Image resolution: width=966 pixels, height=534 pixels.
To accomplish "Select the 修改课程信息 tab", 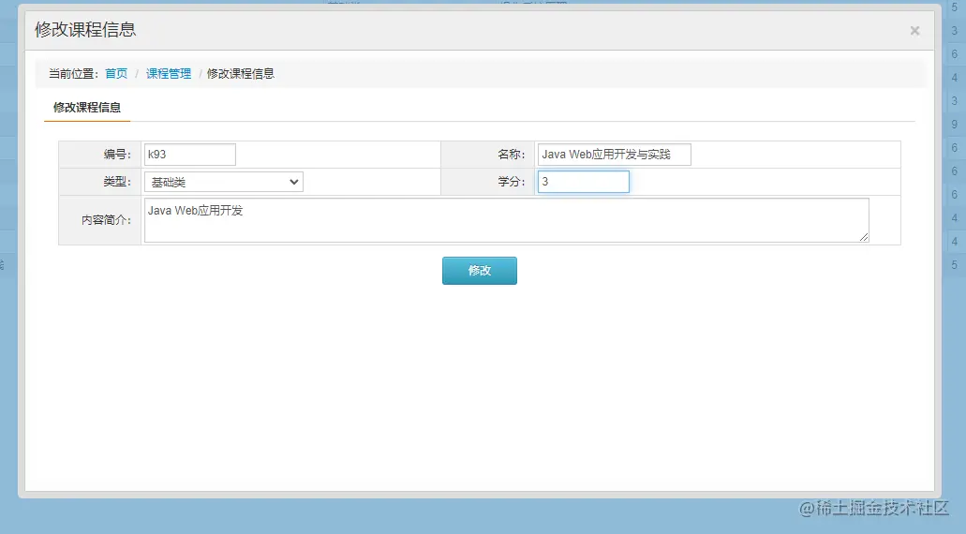I will 87,108.
